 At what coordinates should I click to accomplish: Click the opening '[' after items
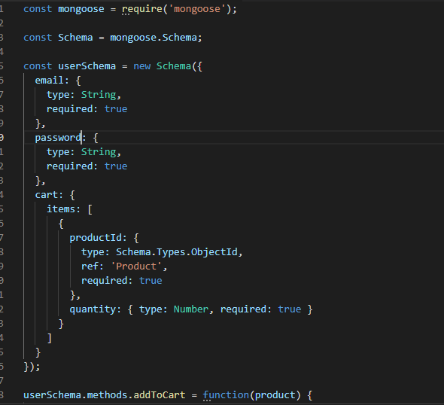coord(90,209)
